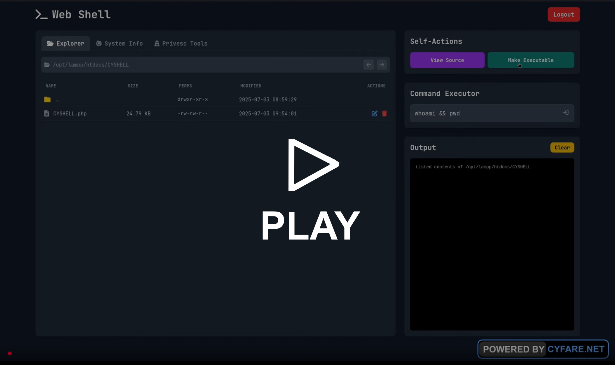Click the /opt/lampp/htdocs/CYSHELL path field
This screenshot has width=615, height=365.
pyautogui.click(x=205, y=65)
